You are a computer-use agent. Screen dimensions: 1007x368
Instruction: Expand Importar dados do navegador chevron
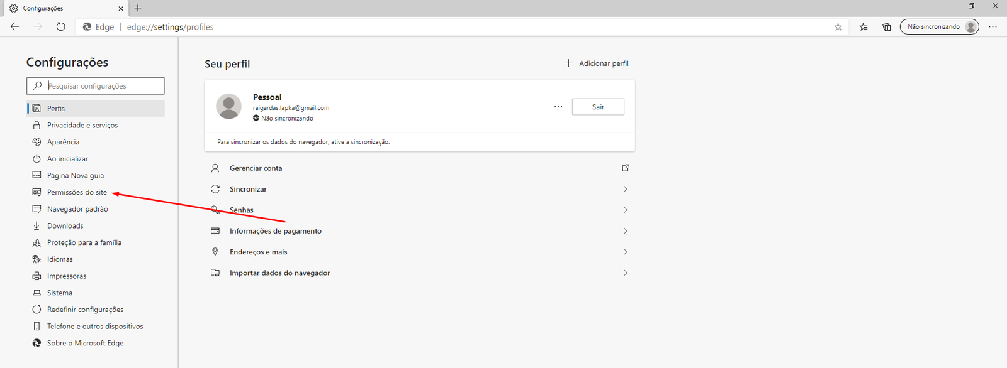(x=625, y=273)
